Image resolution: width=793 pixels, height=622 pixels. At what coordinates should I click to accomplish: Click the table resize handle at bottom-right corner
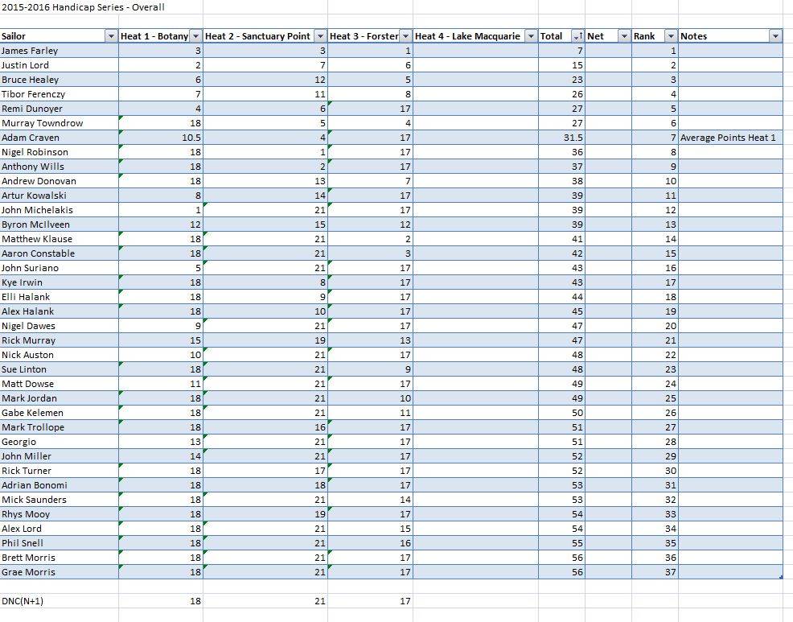click(781, 577)
